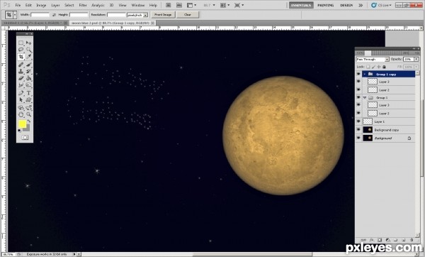Hide Layer 3 inside Group 1 copy

point(358,82)
